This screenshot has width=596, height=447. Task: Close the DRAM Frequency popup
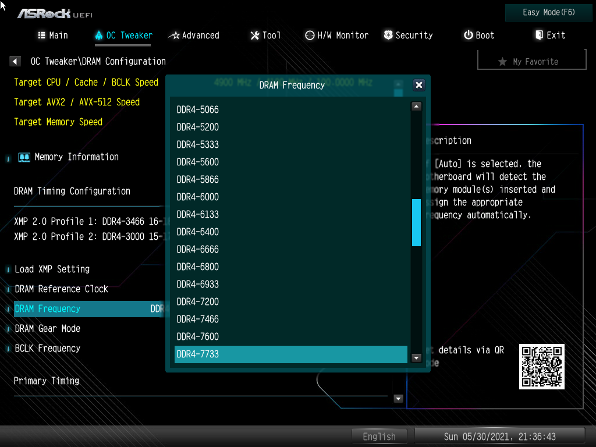418,85
